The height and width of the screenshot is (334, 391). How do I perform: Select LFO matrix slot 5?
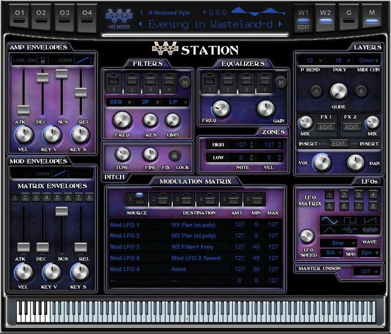click(x=329, y=206)
